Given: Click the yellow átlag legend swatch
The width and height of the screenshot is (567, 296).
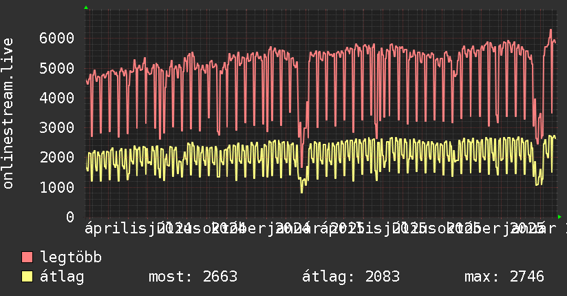Looking at the screenshot, I should pyautogui.click(x=28, y=277).
